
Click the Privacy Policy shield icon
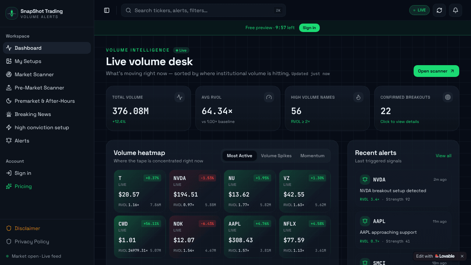point(9,241)
